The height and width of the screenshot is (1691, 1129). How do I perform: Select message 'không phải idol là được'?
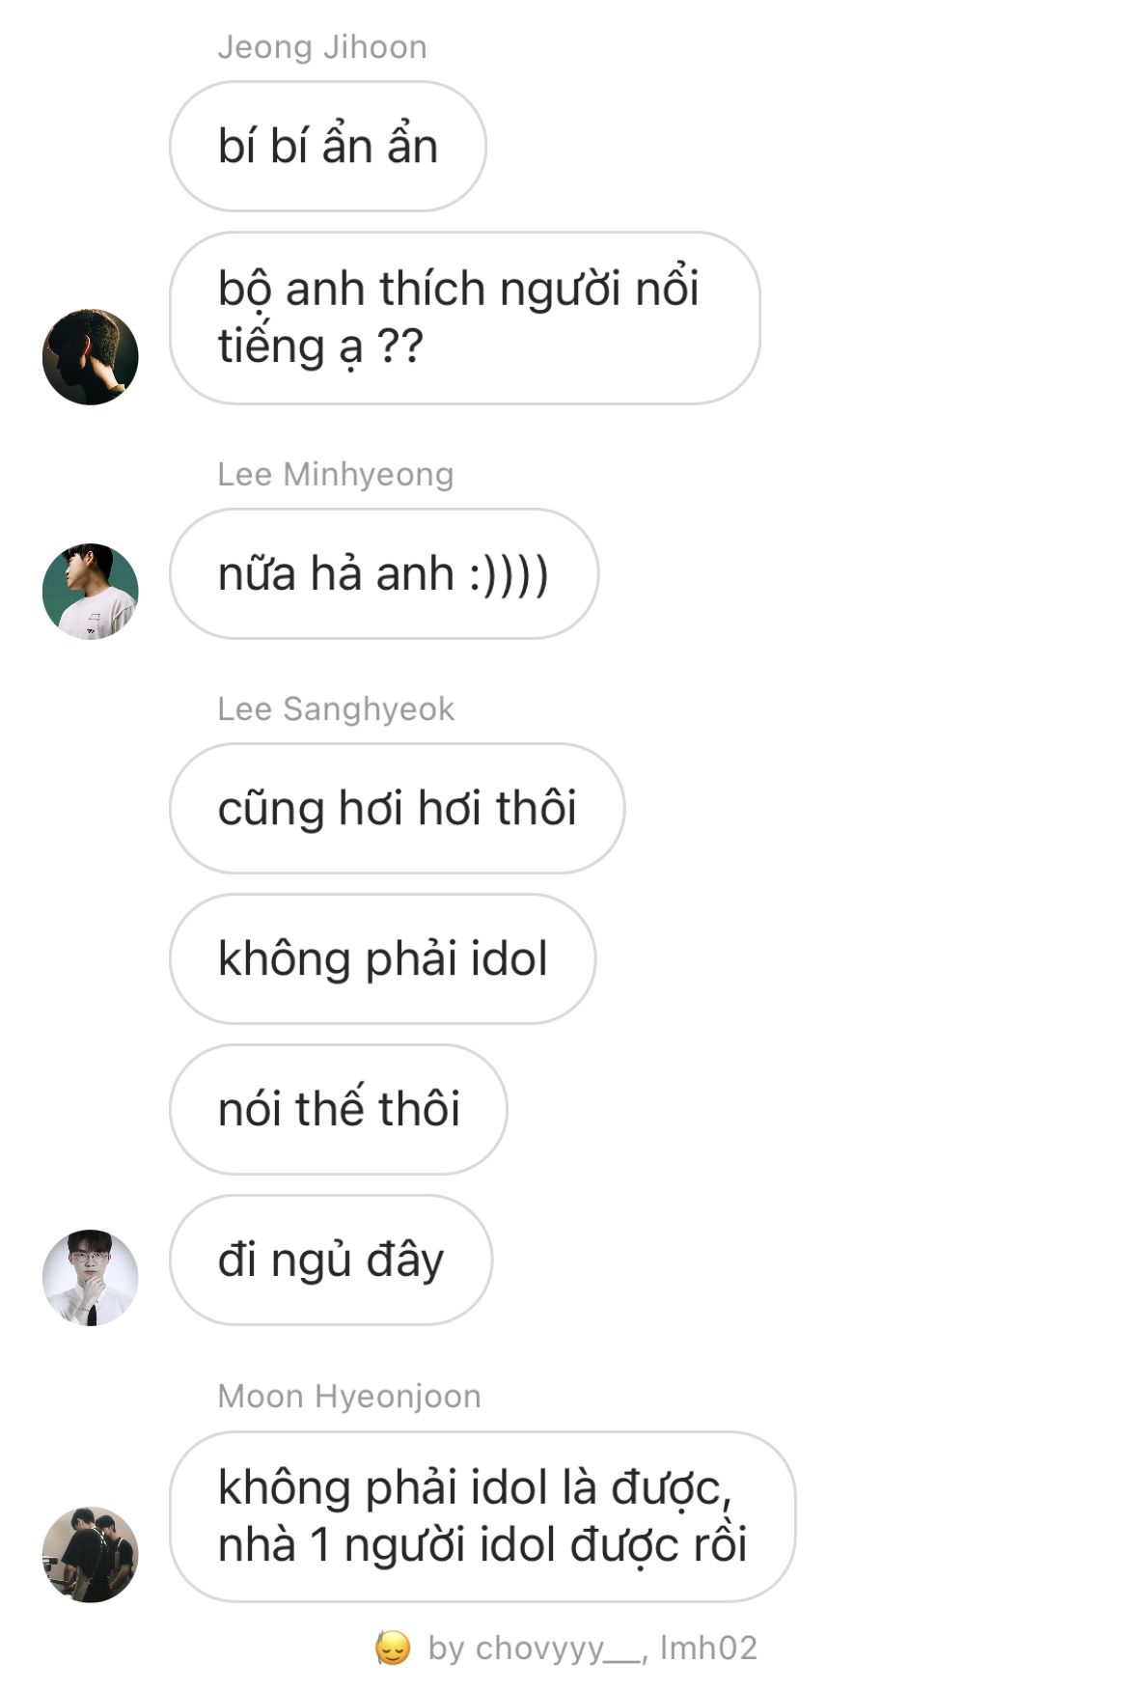pos(482,1517)
